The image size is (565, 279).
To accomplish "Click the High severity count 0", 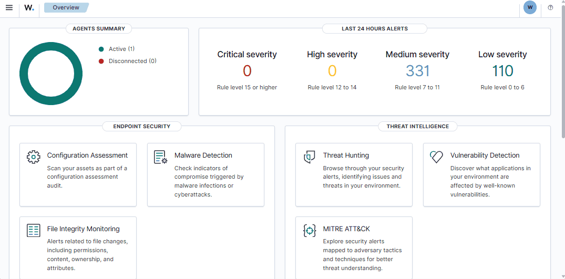I will click(x=332, y=71).
